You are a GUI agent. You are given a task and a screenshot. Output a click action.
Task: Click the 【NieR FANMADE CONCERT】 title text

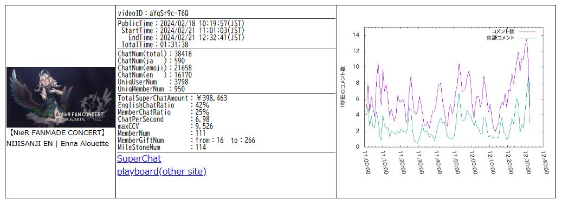[x=57, y=133]
